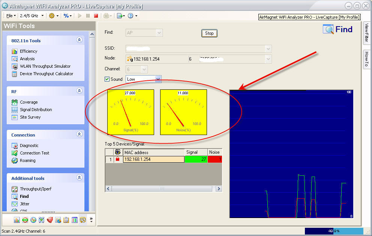This screenshot has height=236, width=372.
Task: Open the channel (CH) view icon
Action: pyautogui.click(x=25, y=220)
